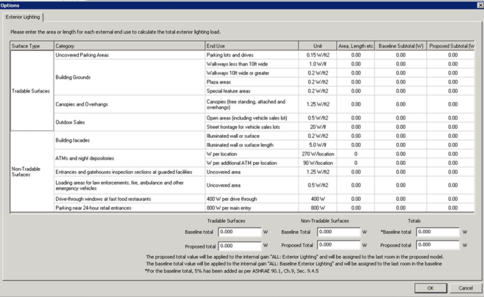This screenshot has height=297, width=484.
Task: Click the Cancel button
Action: pyautogui.click(x=466, y=288)
